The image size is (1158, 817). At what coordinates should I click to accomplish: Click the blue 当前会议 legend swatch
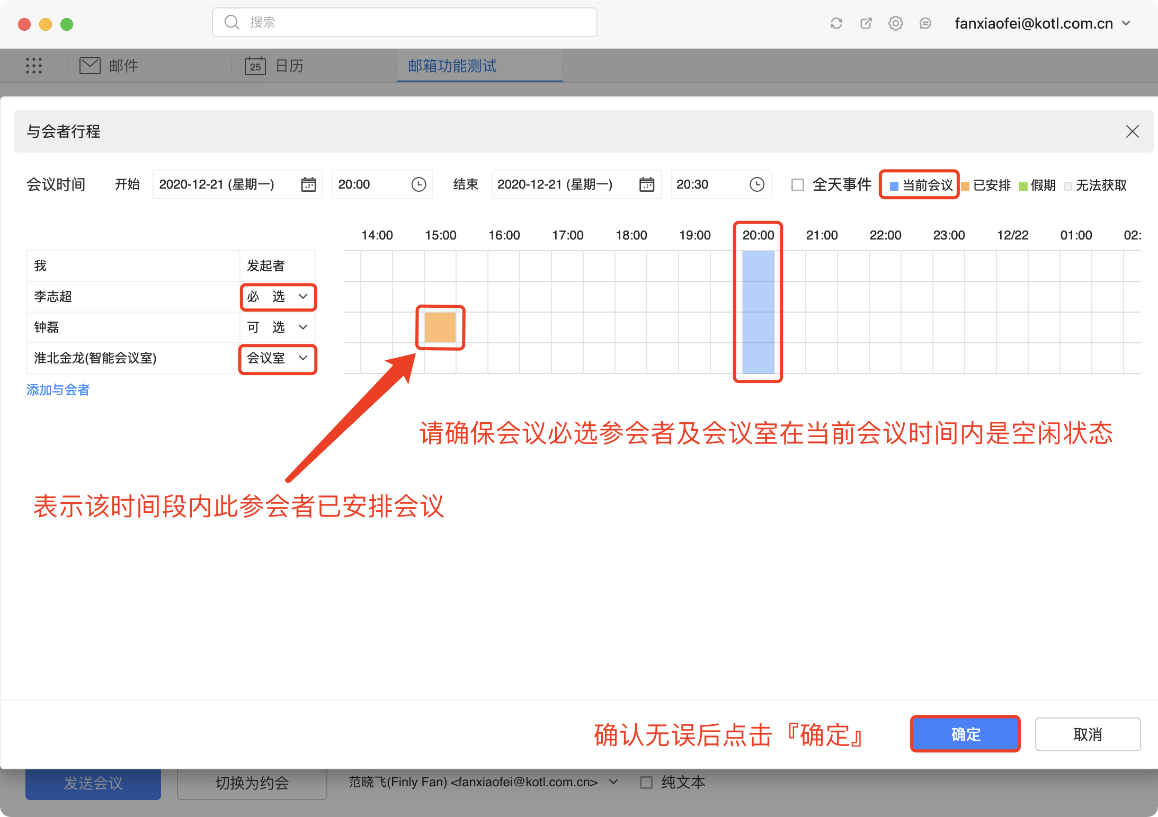(x=894, y=186)
